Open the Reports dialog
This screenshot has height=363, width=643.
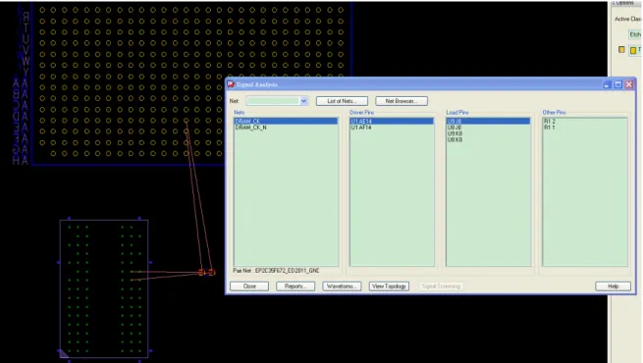[x=295, y=285]
